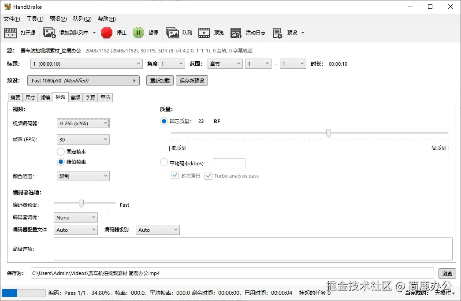Click the encoder preset slider handle
The width and height of the screenshot is (461, 301).
point(81,204)
